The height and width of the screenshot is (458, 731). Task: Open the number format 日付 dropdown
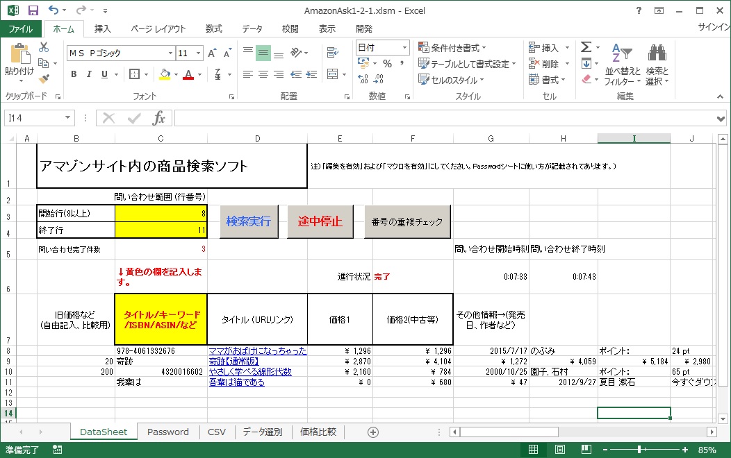404,48
